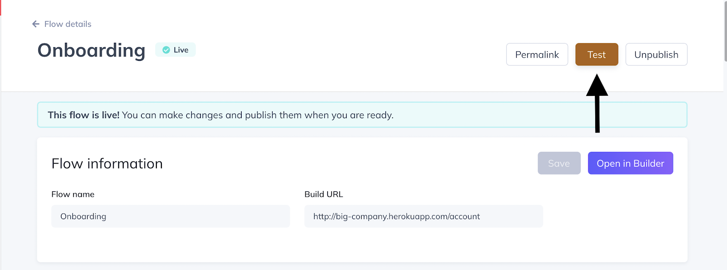Click the Flow information heading

107,164
